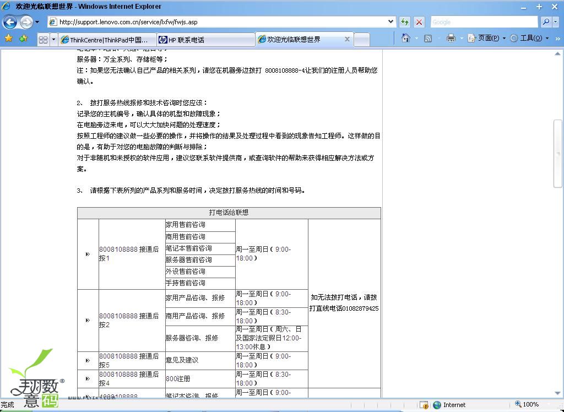This screenshot has height=412, width=564.
Task: Click arrow icon beside 接通后按1 row
Action: pos(88,254)
